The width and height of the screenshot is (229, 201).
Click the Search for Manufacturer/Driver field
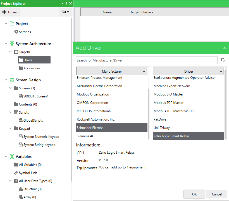click(x=147, y=60)
